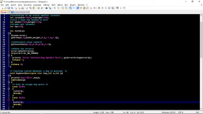Open the Search menu
The height and width of the screenshot is (114, 203).
[13, 5]
